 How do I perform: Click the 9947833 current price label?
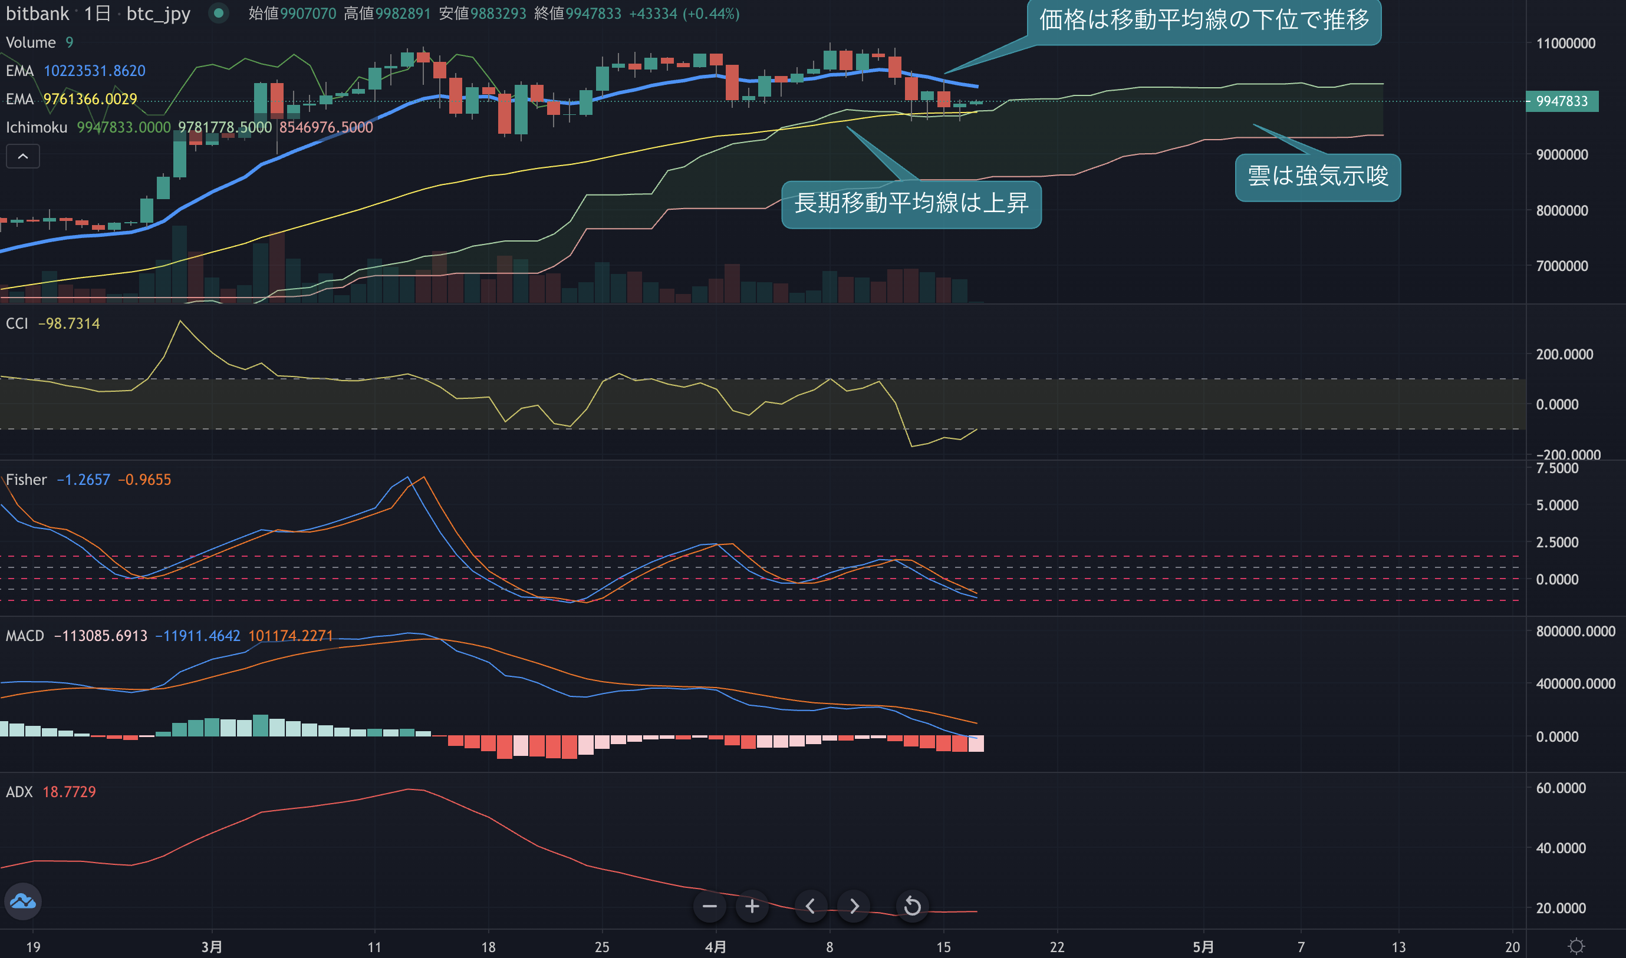click(x=1561, y=101)
